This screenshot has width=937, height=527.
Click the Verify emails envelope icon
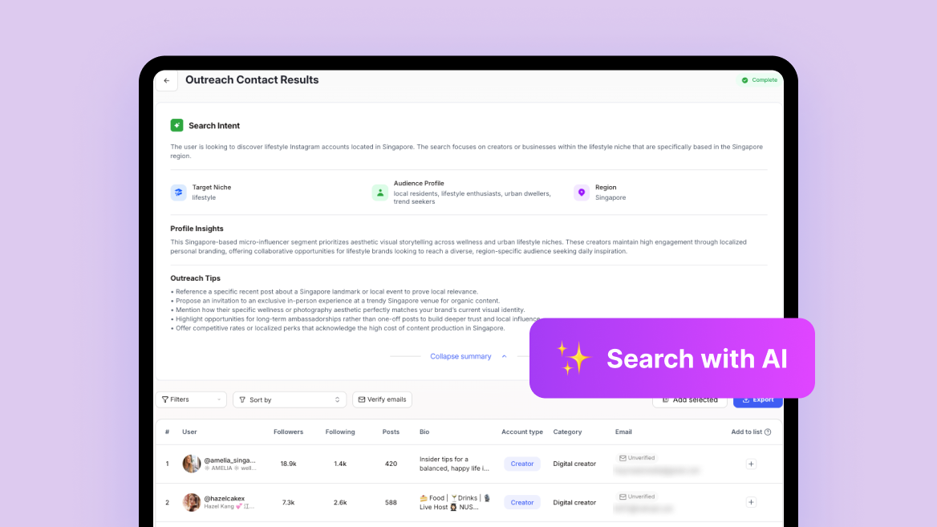tap(362, 399)
